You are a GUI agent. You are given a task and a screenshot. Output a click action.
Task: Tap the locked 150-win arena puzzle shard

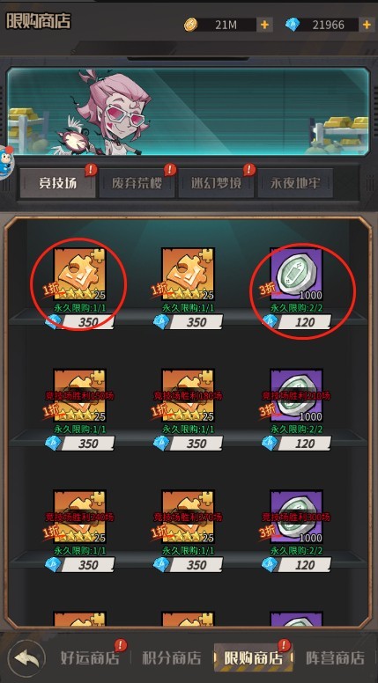click(80, 395)
